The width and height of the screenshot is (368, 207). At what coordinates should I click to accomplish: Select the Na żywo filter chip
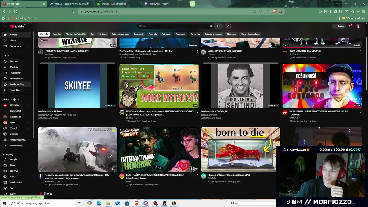click(x=103, y=34)
